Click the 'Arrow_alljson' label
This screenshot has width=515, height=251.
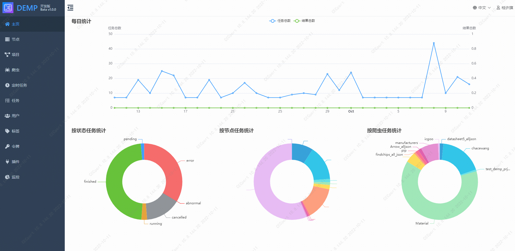coord(401,147)
